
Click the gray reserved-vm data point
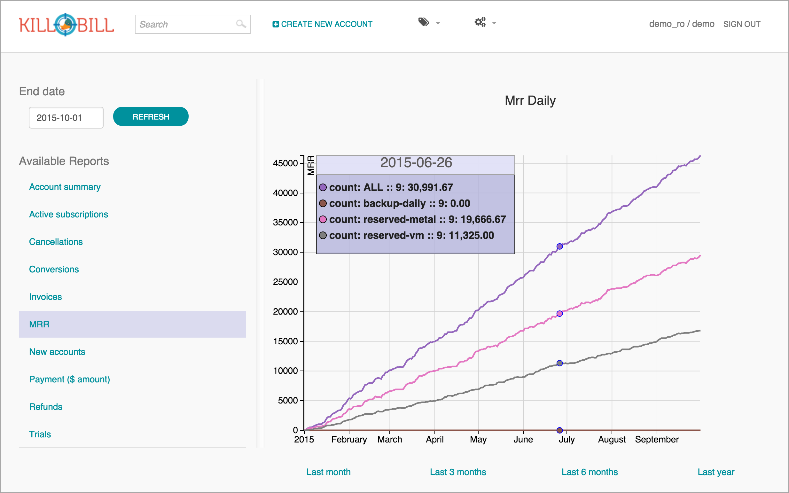click(x=559, y=363)
